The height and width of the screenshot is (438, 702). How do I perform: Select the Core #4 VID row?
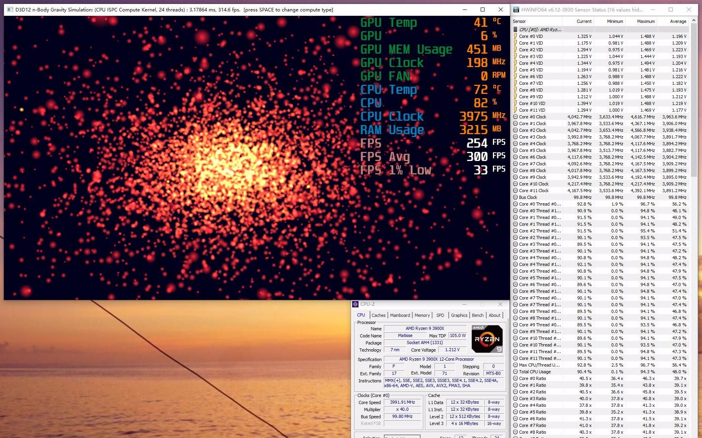point(600,63)
